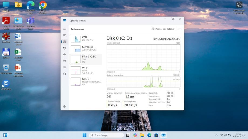Open Windows Start menu
Image resolution: width=248 pixels, height=139 pixels.
pos(84,135)
